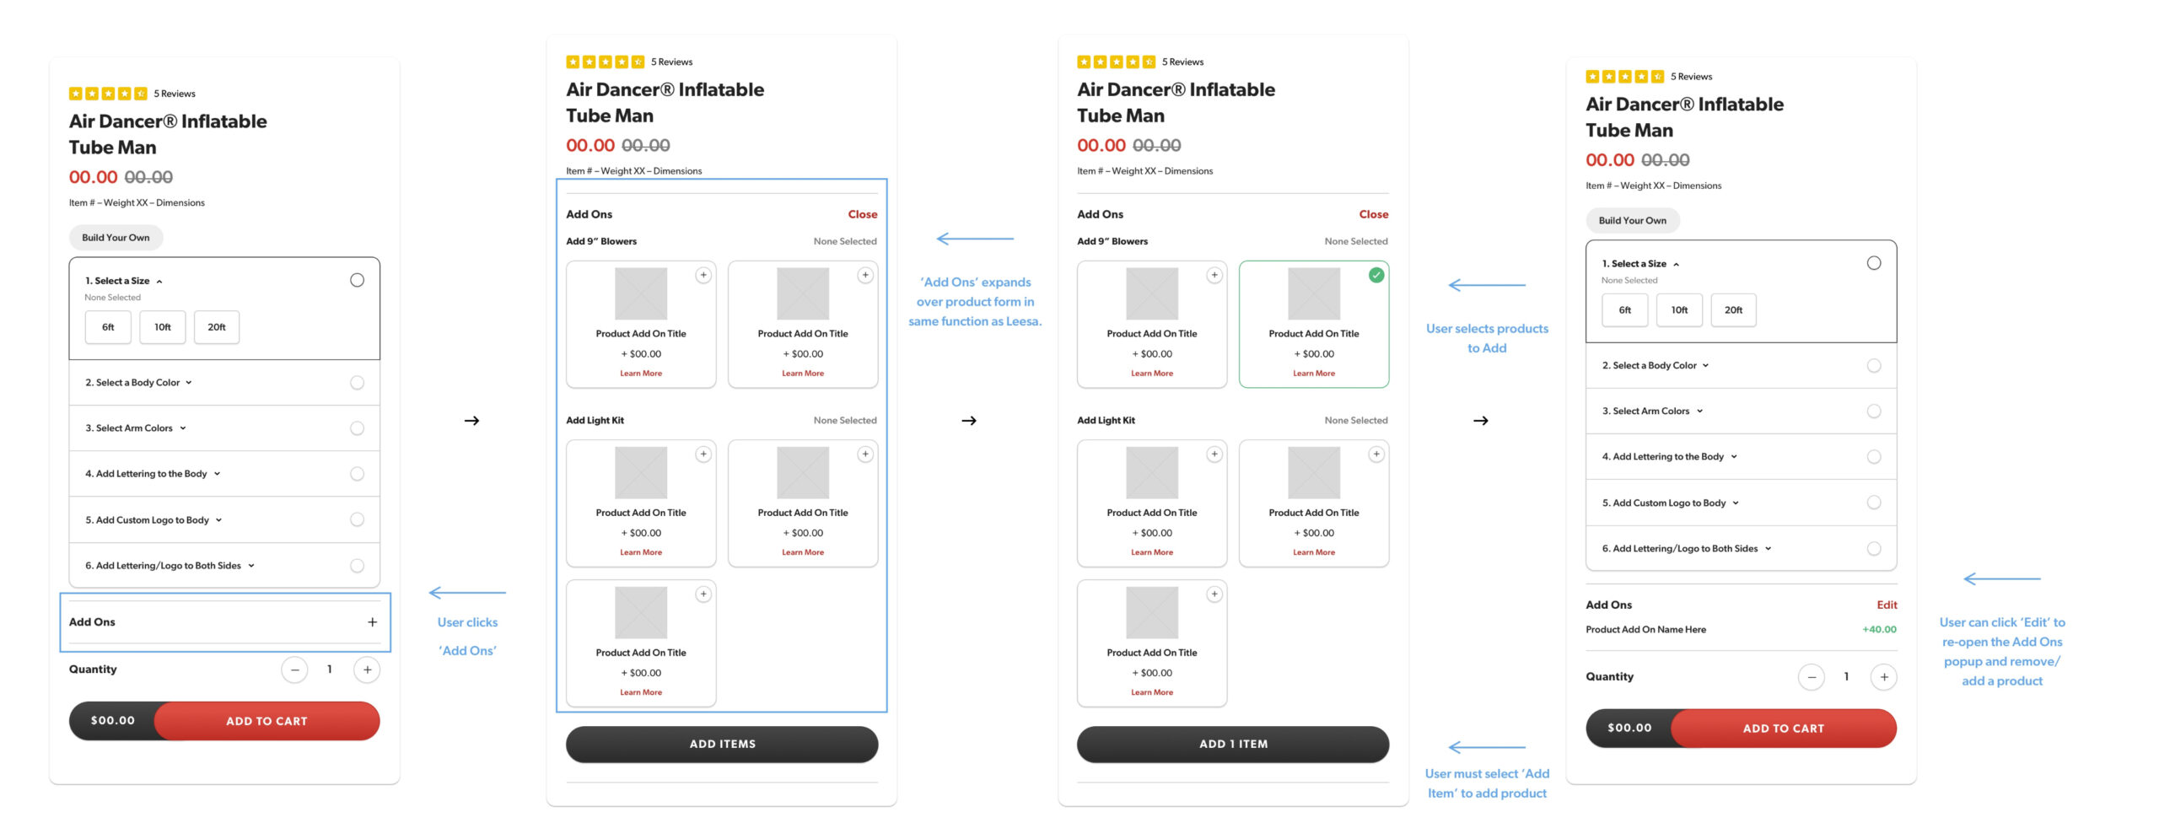Confirm with the ADD 1 ITEM button

[1232, 745]
